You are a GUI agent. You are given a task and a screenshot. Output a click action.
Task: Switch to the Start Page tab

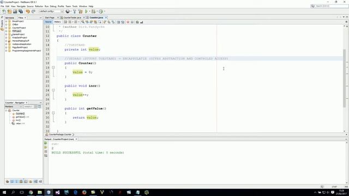50,17
